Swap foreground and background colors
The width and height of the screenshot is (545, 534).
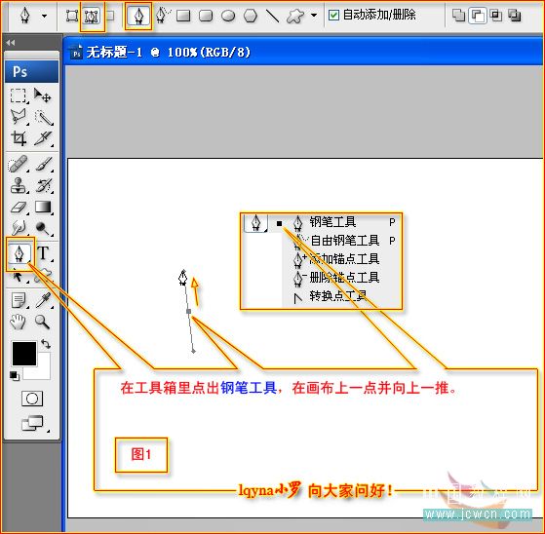click(46, 344)
